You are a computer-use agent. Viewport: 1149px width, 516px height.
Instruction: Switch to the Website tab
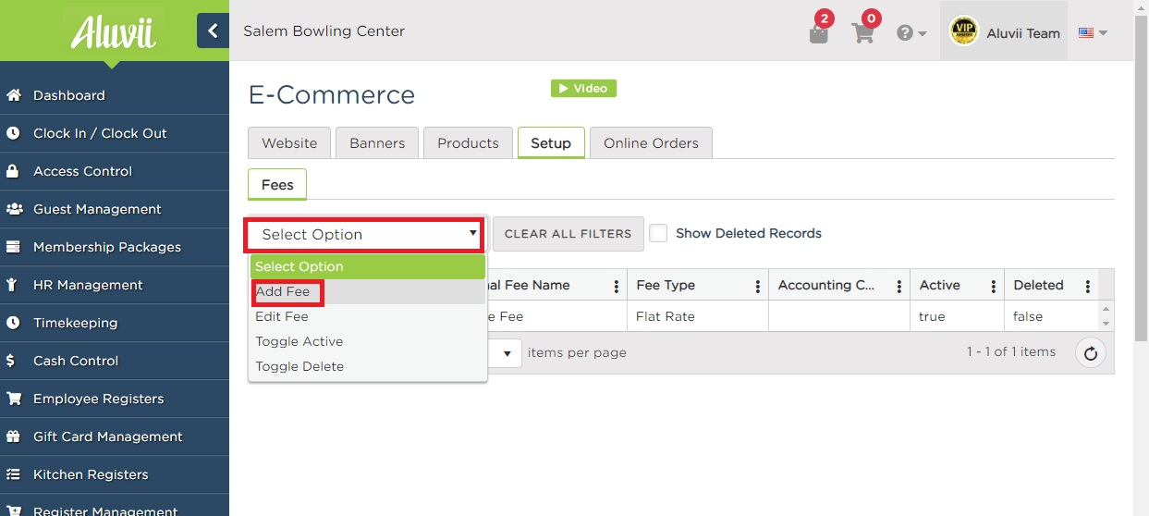coord(289,143)
